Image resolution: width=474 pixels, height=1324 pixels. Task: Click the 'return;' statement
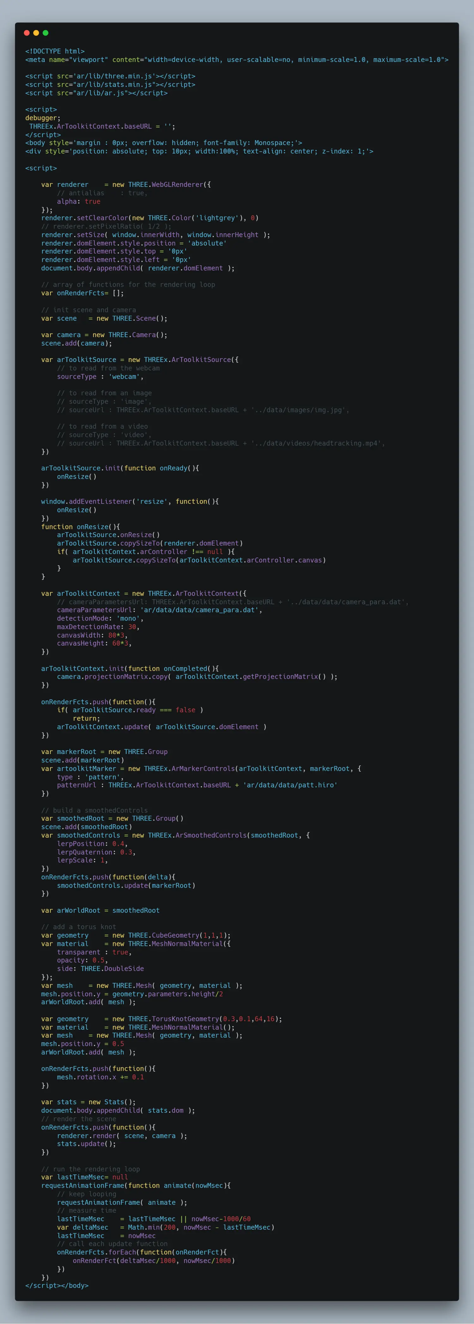(x=86, y=719)
